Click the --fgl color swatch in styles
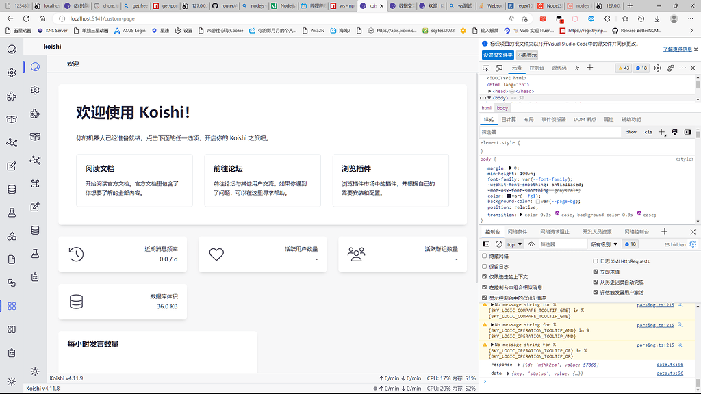Screen dimensions: 701x394 [509, 196]
